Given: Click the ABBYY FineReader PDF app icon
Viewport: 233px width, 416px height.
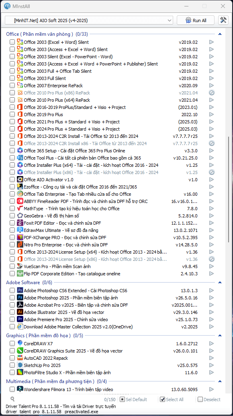Looking at the screenshot, I should pos(20,201).
